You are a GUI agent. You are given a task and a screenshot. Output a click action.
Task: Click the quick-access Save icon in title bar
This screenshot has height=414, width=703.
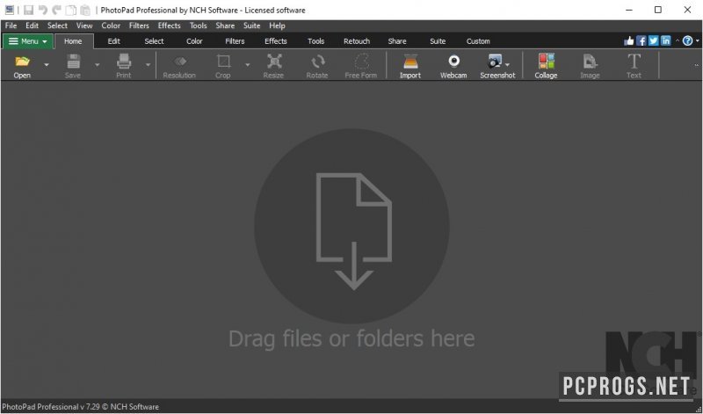28,10
